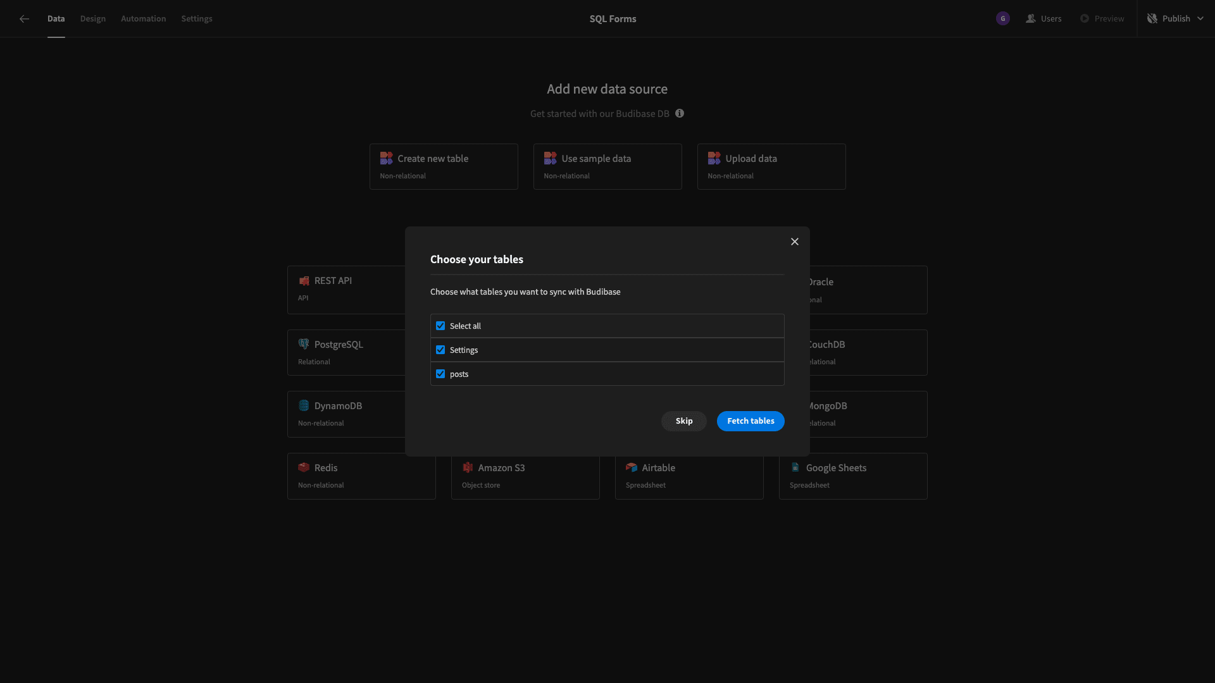1215x683 pixels.
Task: Click the Google Sheets label
Action: click(x=836, y=468)
